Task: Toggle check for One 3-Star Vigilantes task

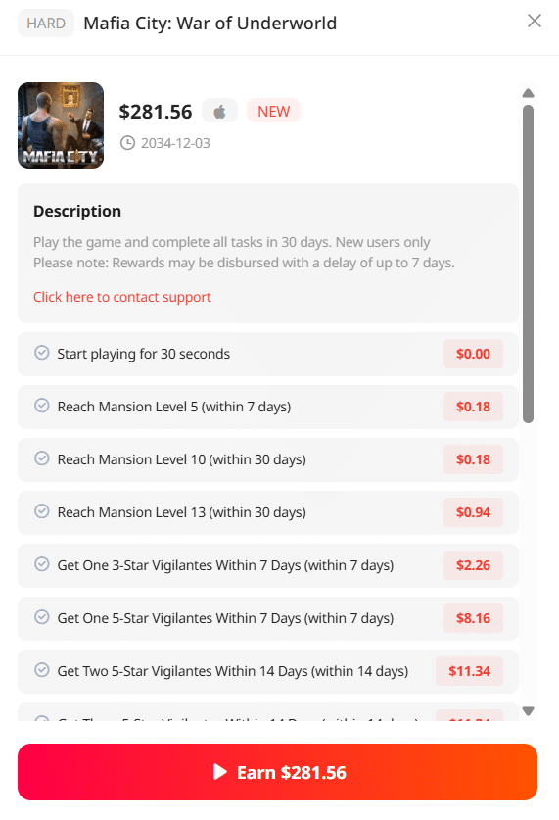Action: coord(42,564)
